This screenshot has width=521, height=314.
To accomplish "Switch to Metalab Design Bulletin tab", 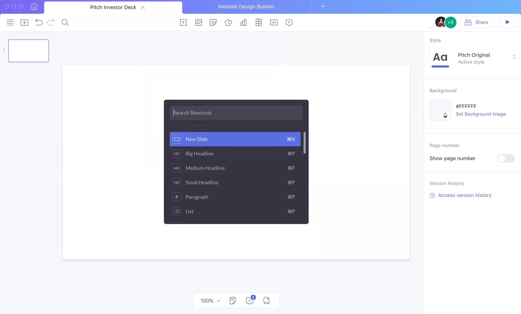I will coord(246,7).
